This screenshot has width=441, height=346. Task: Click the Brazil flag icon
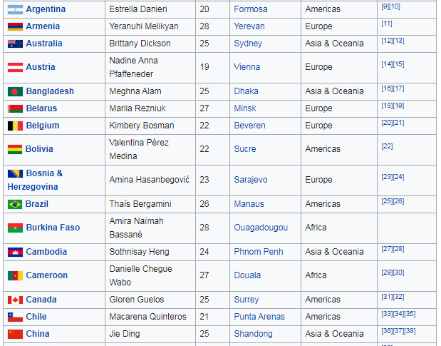click(x=15, y=204)
